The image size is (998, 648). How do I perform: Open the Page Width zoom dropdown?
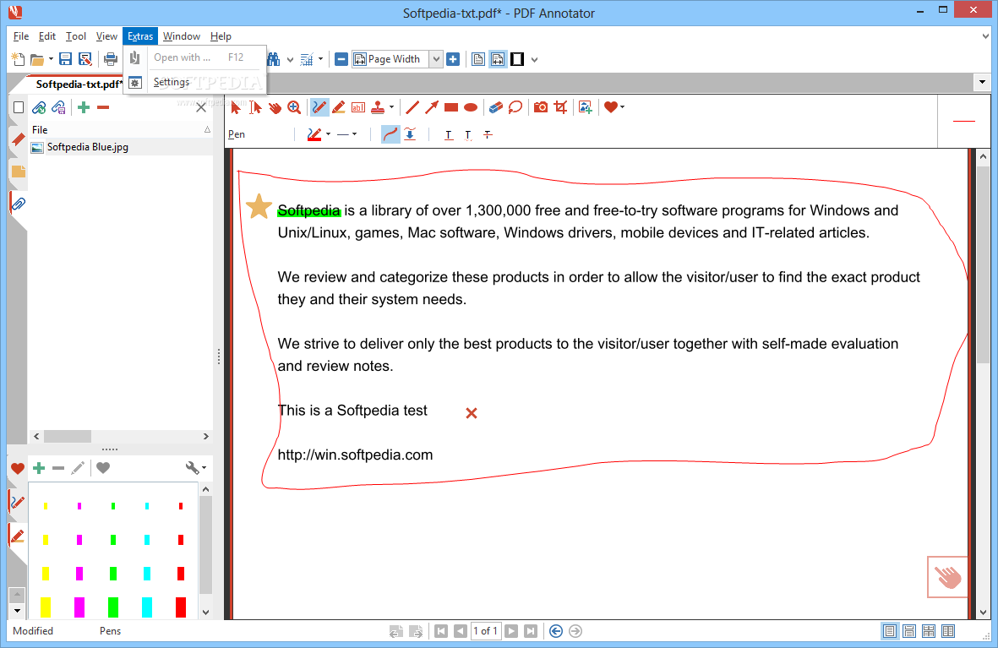[x=436, y=59]
